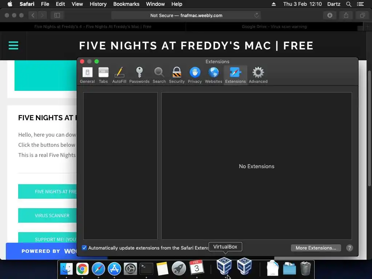The image size is (372, 279).
Task: Open System Preferences from the Dock
Action: click(130, 269)
